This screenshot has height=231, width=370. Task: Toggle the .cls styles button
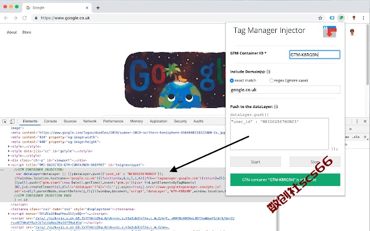356,137
